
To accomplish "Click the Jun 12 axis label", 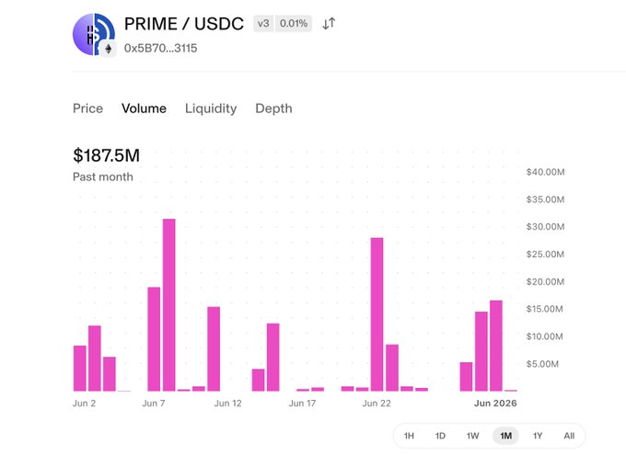I will [x=228, y=404].
